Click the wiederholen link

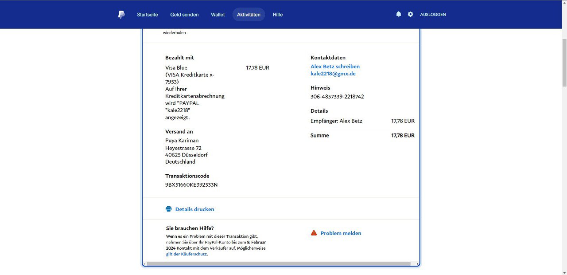175,33
